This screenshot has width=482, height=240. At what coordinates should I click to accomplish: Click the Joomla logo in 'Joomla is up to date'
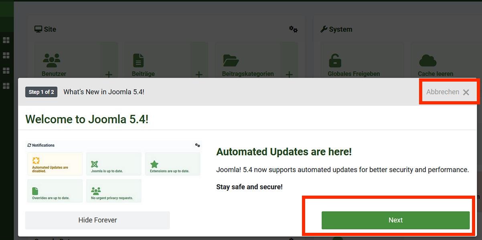[94, 164]
